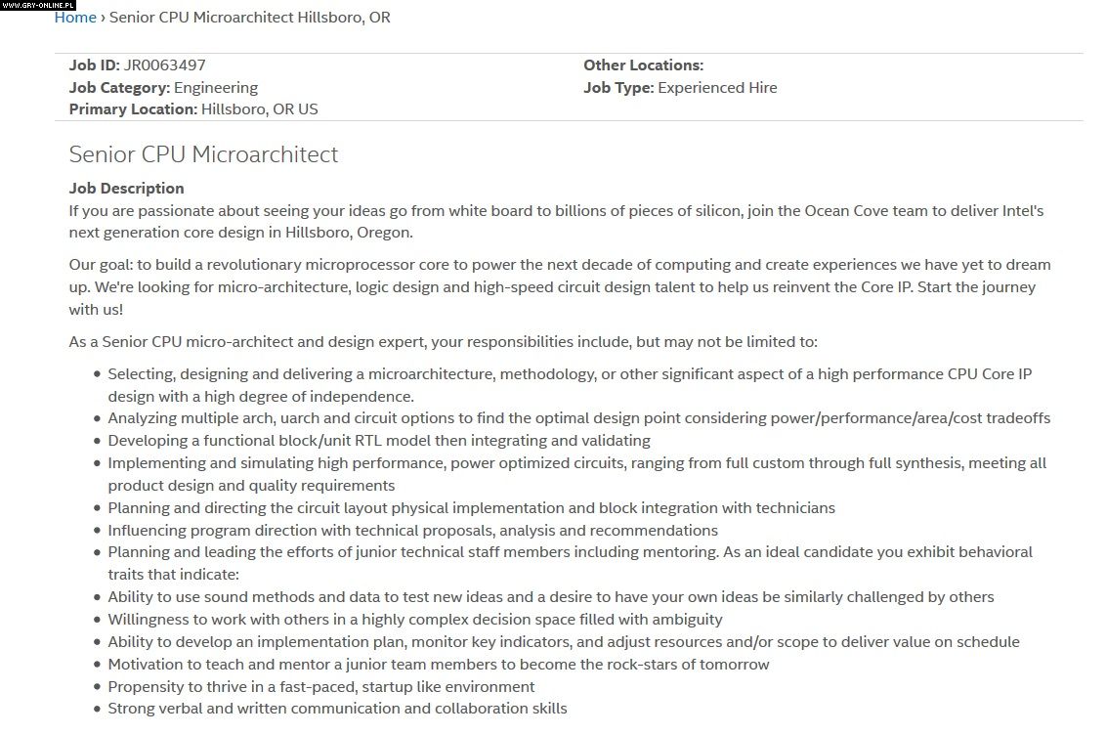Click the GRY-ONLINE.PL watermark logo

38,5
